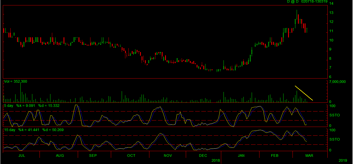This screenshot has height=164, width=353.
Task: Click the 2019 year label
Action: coord(343,160)
